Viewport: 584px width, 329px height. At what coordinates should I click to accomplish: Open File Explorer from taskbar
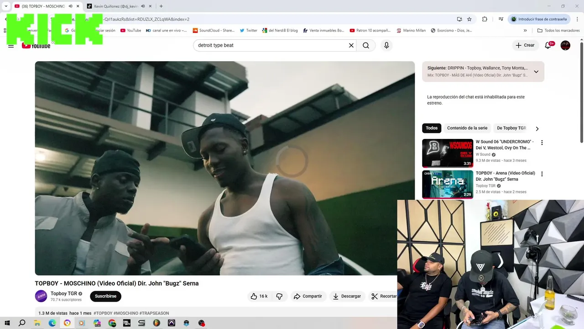coord(37,323)
